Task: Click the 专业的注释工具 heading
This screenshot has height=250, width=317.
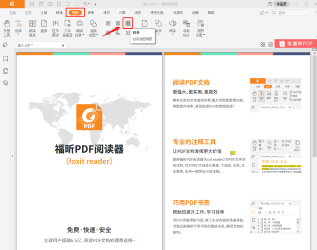Action: [x=194, y=142]
